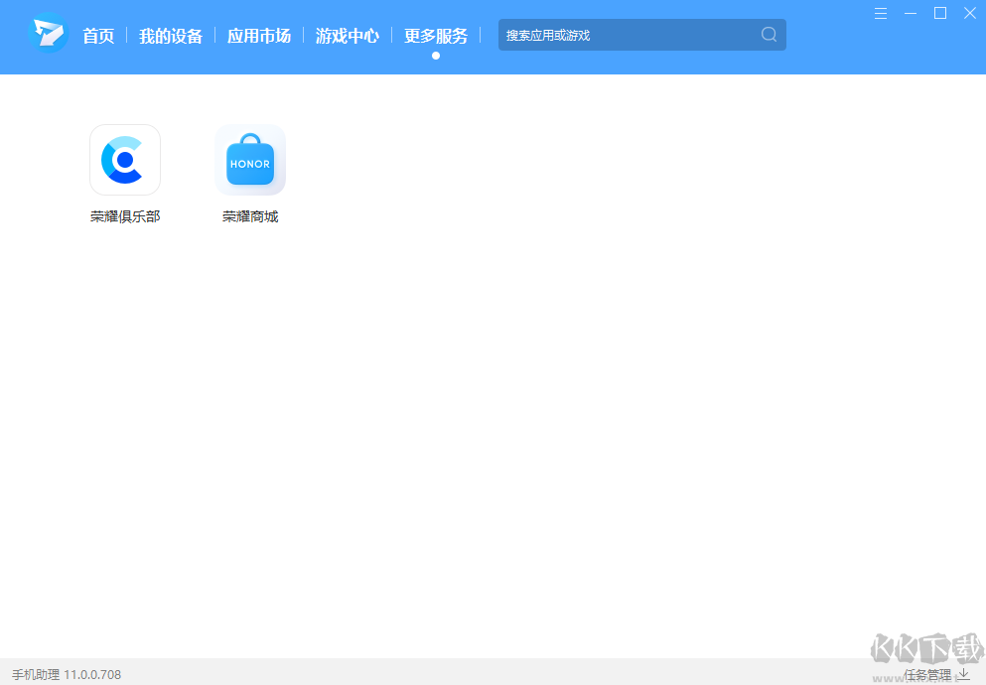
Task: Maximize the phone assistant window
Action: (x=940, y=13)
